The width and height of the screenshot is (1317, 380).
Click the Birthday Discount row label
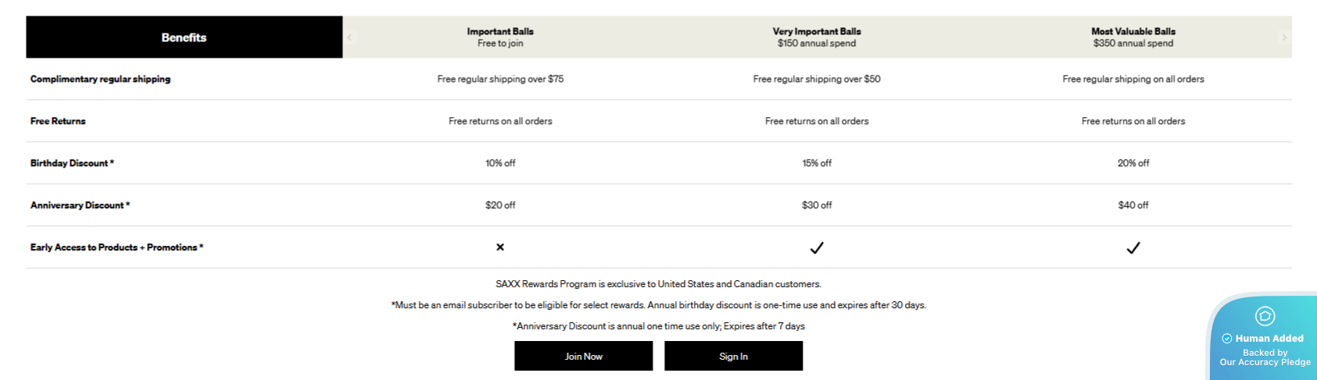[x=72, y=163]
